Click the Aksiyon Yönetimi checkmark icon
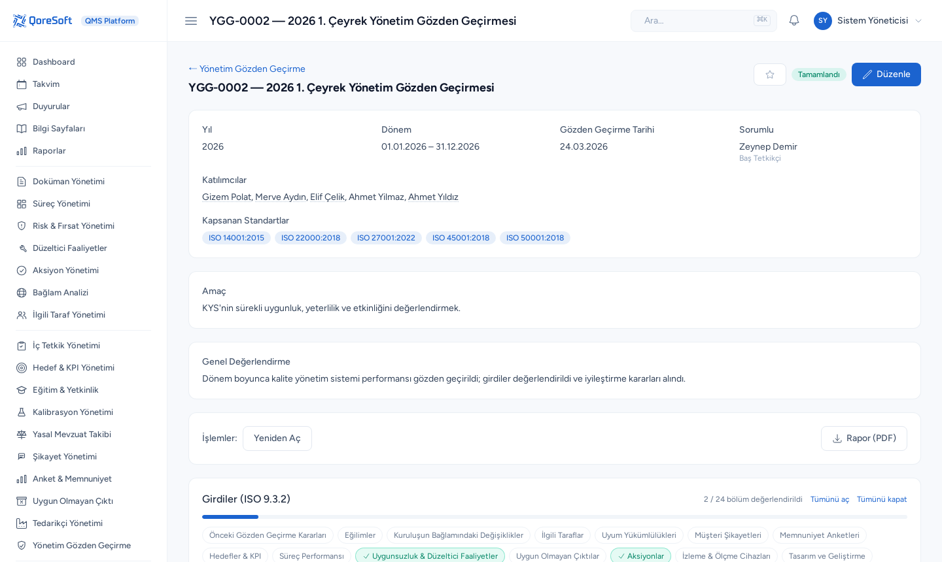This screenshot has height=562, width=942. pyautogui.click(x=22, y=271)
